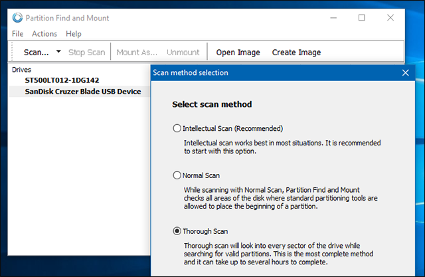
Task: Select SanDisk Cruzer Blade USB Device
Action: 83,92
